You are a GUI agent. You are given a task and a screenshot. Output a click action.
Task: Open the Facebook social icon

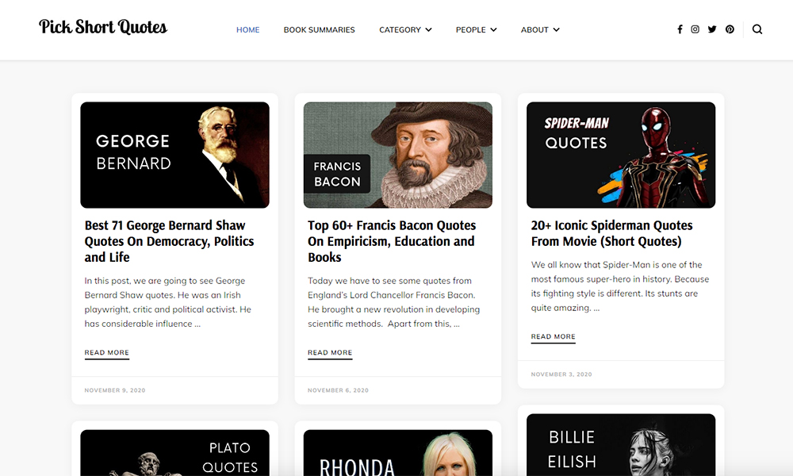coord(680,29)
